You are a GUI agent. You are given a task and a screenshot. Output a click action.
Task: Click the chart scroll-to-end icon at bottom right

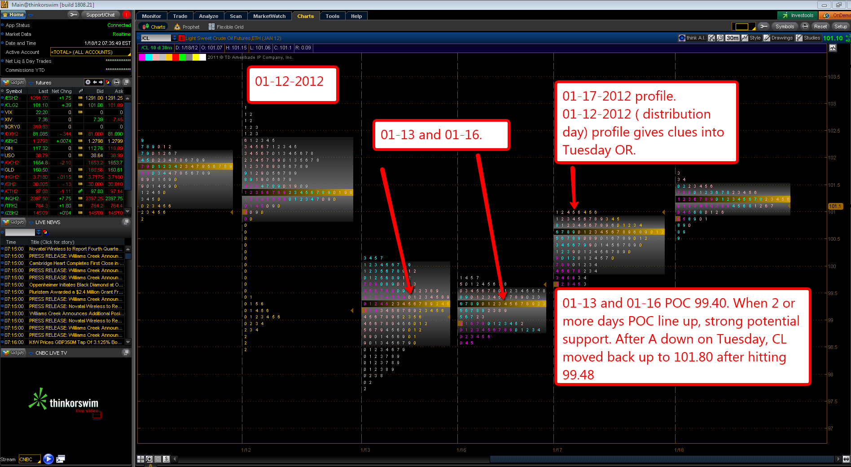pos(846,459)
